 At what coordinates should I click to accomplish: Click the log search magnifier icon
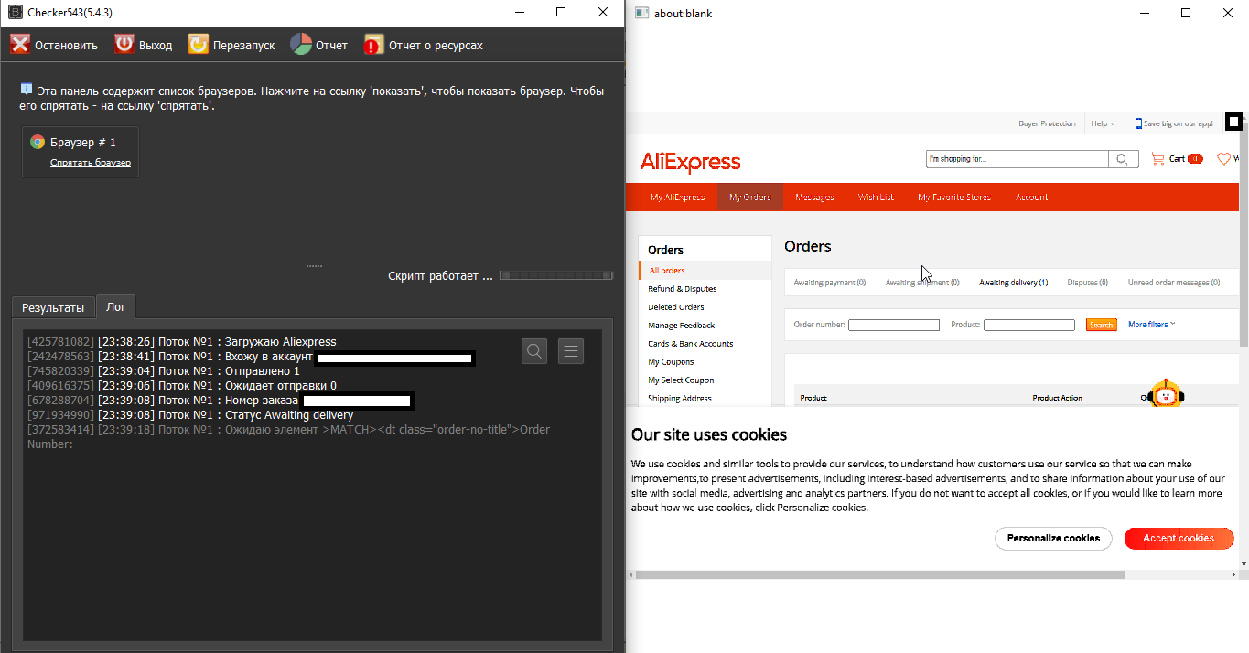point(534,350)
